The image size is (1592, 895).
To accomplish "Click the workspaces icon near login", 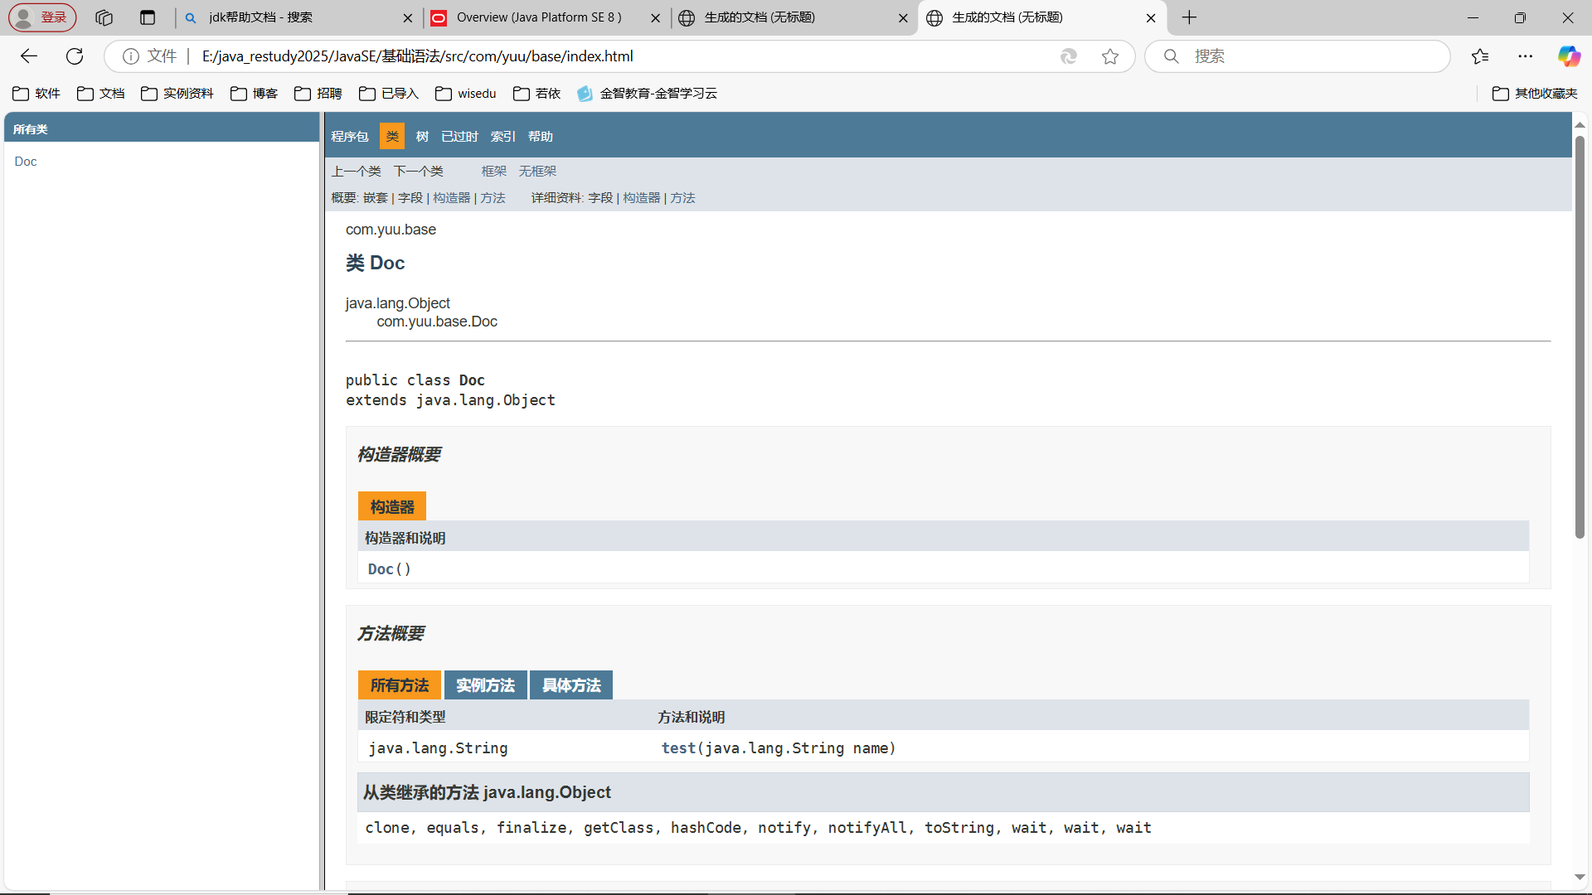I will click(104, 17).
